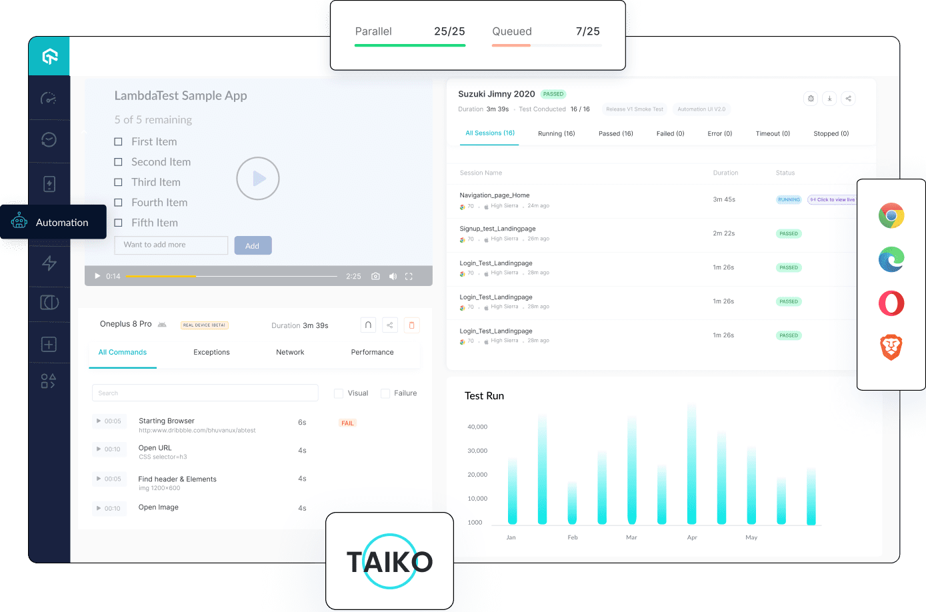Take a video screenshot with camera icon
This screenshot has height=612, width=926.
pos(375,276)
